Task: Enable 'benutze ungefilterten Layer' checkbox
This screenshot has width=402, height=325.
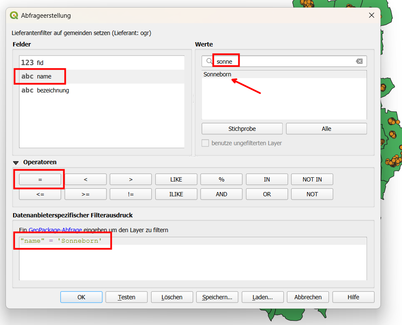Action: click(x=205, y=143)
